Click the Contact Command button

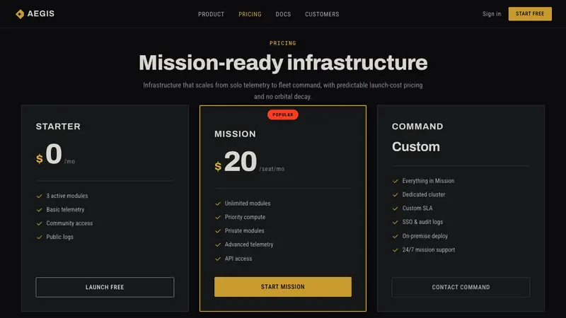pyautogui.click(x=461, y=287)
